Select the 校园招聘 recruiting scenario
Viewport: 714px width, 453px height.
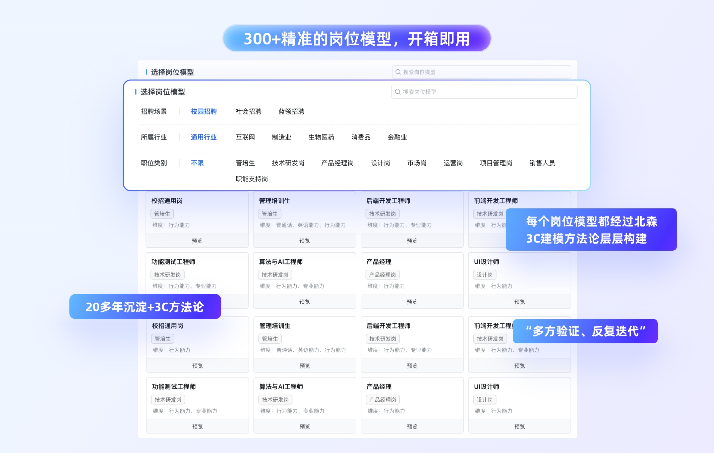point(203,111)
